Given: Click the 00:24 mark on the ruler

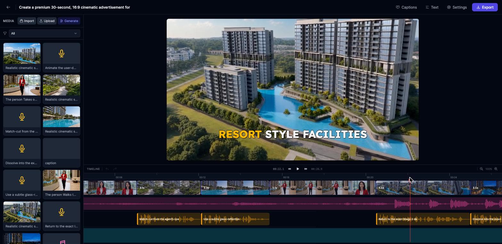Looking at the screenshot, I should 454,177.
